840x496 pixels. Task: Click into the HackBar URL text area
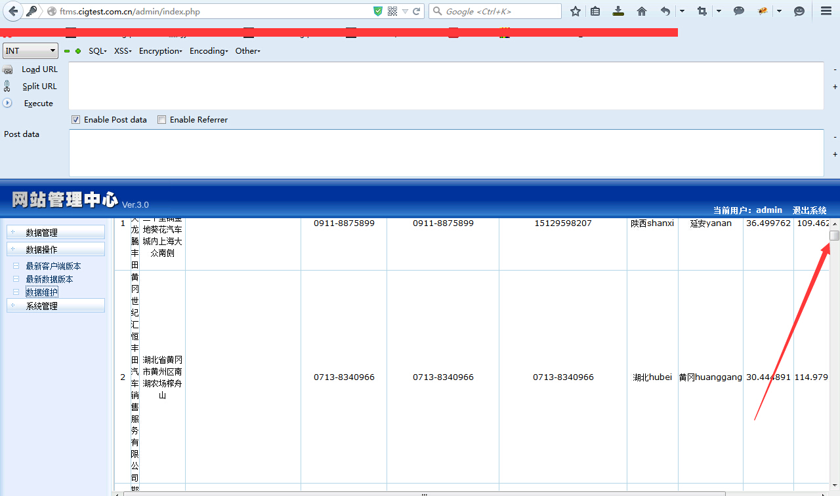pyautogui.click(x=446, y=86)
